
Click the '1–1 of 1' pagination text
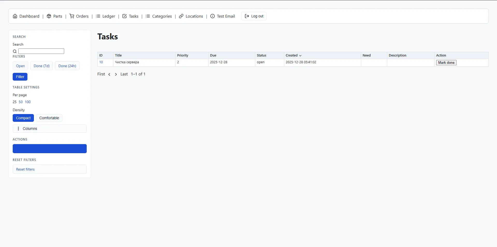pos(138,74)
